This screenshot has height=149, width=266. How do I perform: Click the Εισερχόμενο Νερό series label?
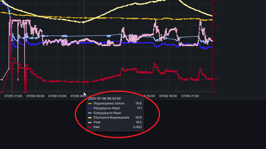click(107, 113)
